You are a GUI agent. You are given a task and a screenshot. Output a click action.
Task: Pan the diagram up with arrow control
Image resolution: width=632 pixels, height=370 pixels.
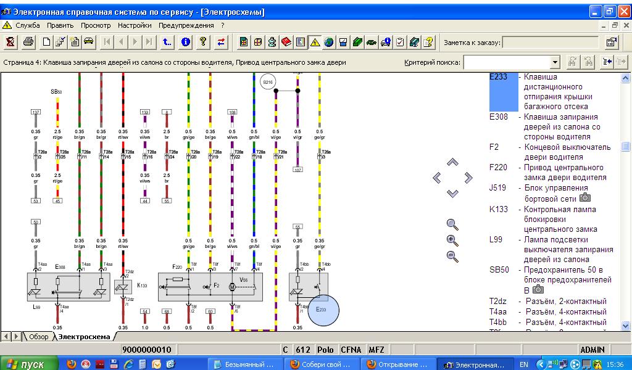[452, 162]
